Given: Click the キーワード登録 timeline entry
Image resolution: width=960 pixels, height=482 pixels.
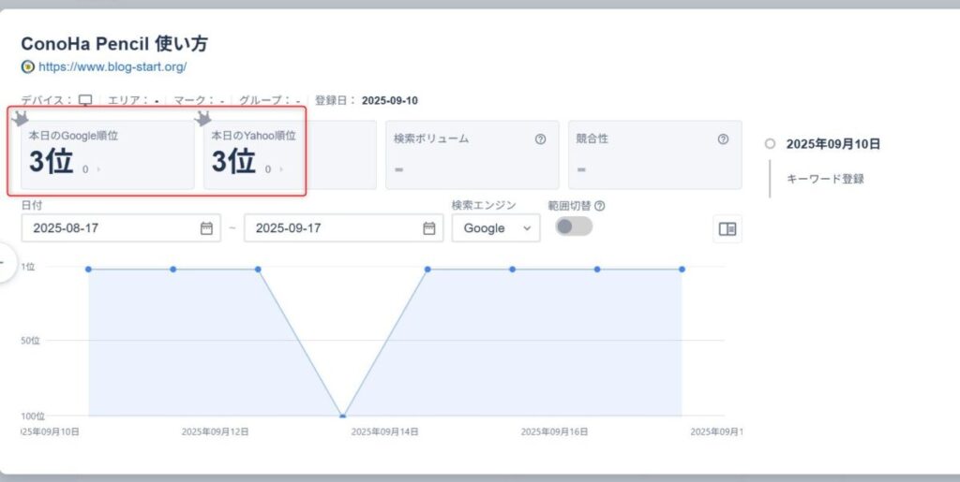Looking at the screenshot, I should 825,179.
